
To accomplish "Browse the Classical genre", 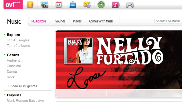I will (x=14, y=66).
